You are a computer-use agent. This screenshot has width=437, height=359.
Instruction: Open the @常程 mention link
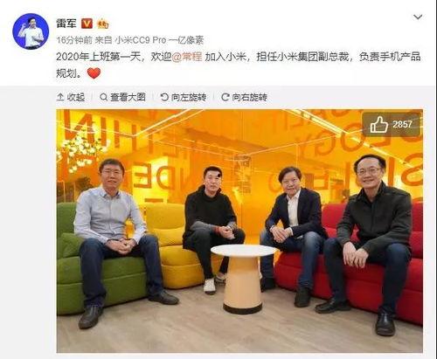point(187,57)
